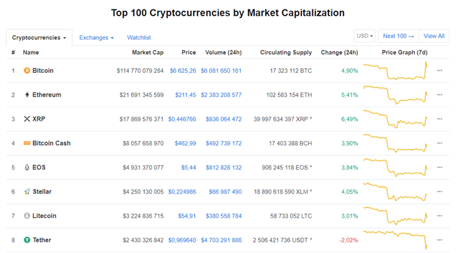This screenshot has height=253, width=458.
Task: Click the Bitcoin Cash orange icon
Action: pyautogui.click(x=27, y=143)
